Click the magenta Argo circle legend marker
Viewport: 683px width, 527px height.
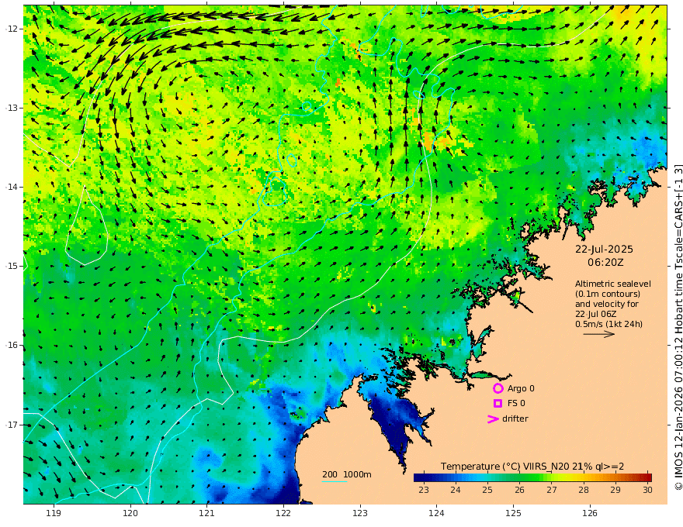[x=498, y=388]
